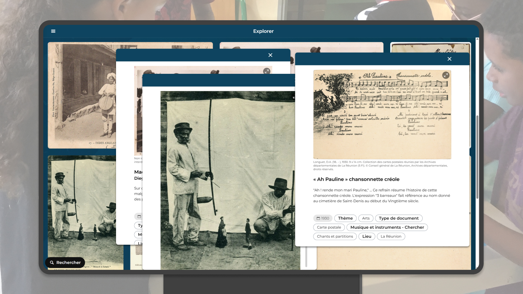Select the Arts theme tag
Viewport: 523px width, 294px height.
(366, 219)
